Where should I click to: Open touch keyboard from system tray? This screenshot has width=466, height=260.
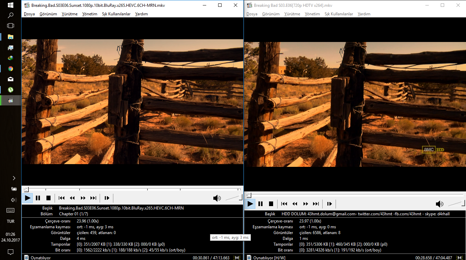pos(11,211)
